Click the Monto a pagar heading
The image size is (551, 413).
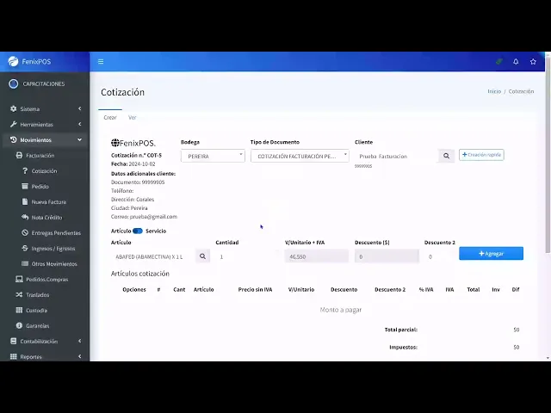(341, 310)
